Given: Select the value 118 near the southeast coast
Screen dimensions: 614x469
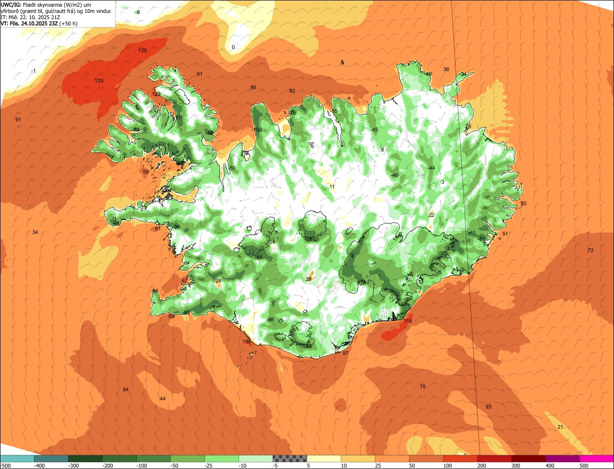Looking at the screenshot, I should coord(408,321).
